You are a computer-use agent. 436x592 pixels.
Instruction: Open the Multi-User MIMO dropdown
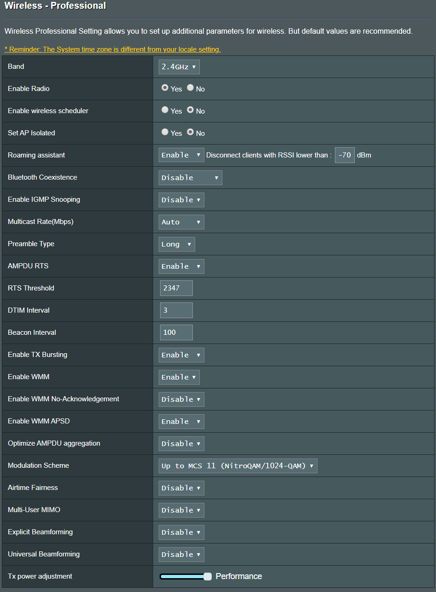181,510
